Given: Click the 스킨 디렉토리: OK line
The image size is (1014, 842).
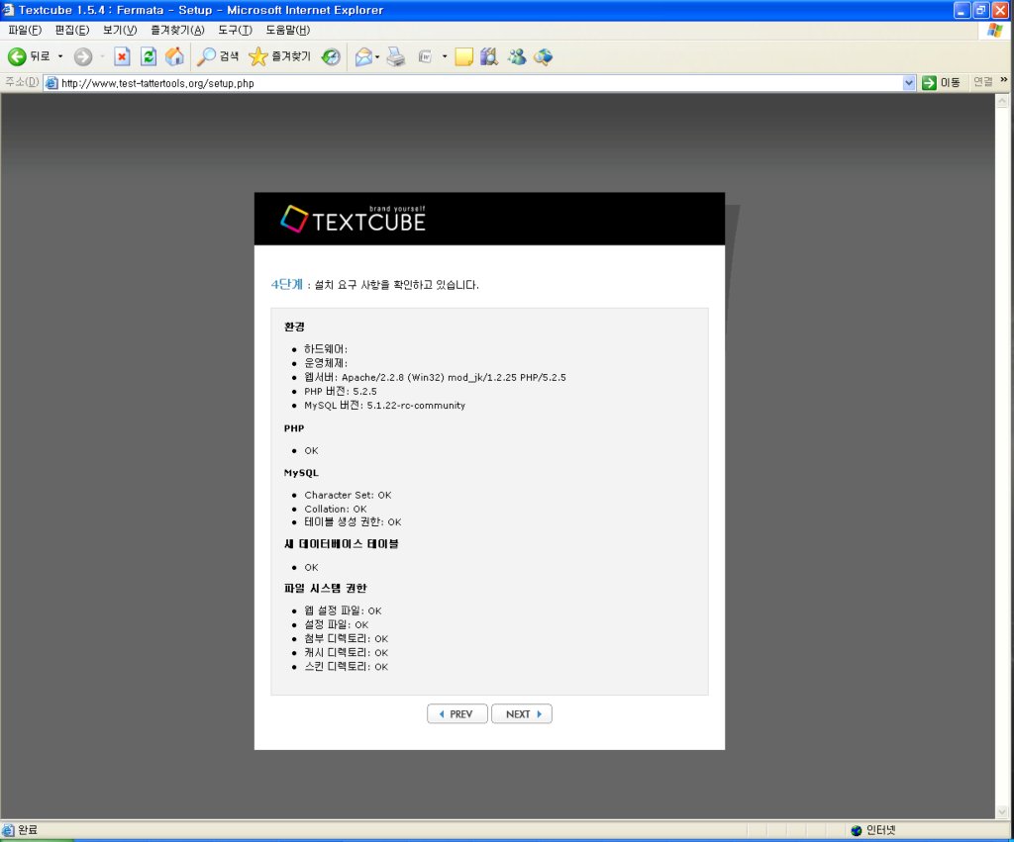Looking at the screenshot, I should [x=347, y=667].
